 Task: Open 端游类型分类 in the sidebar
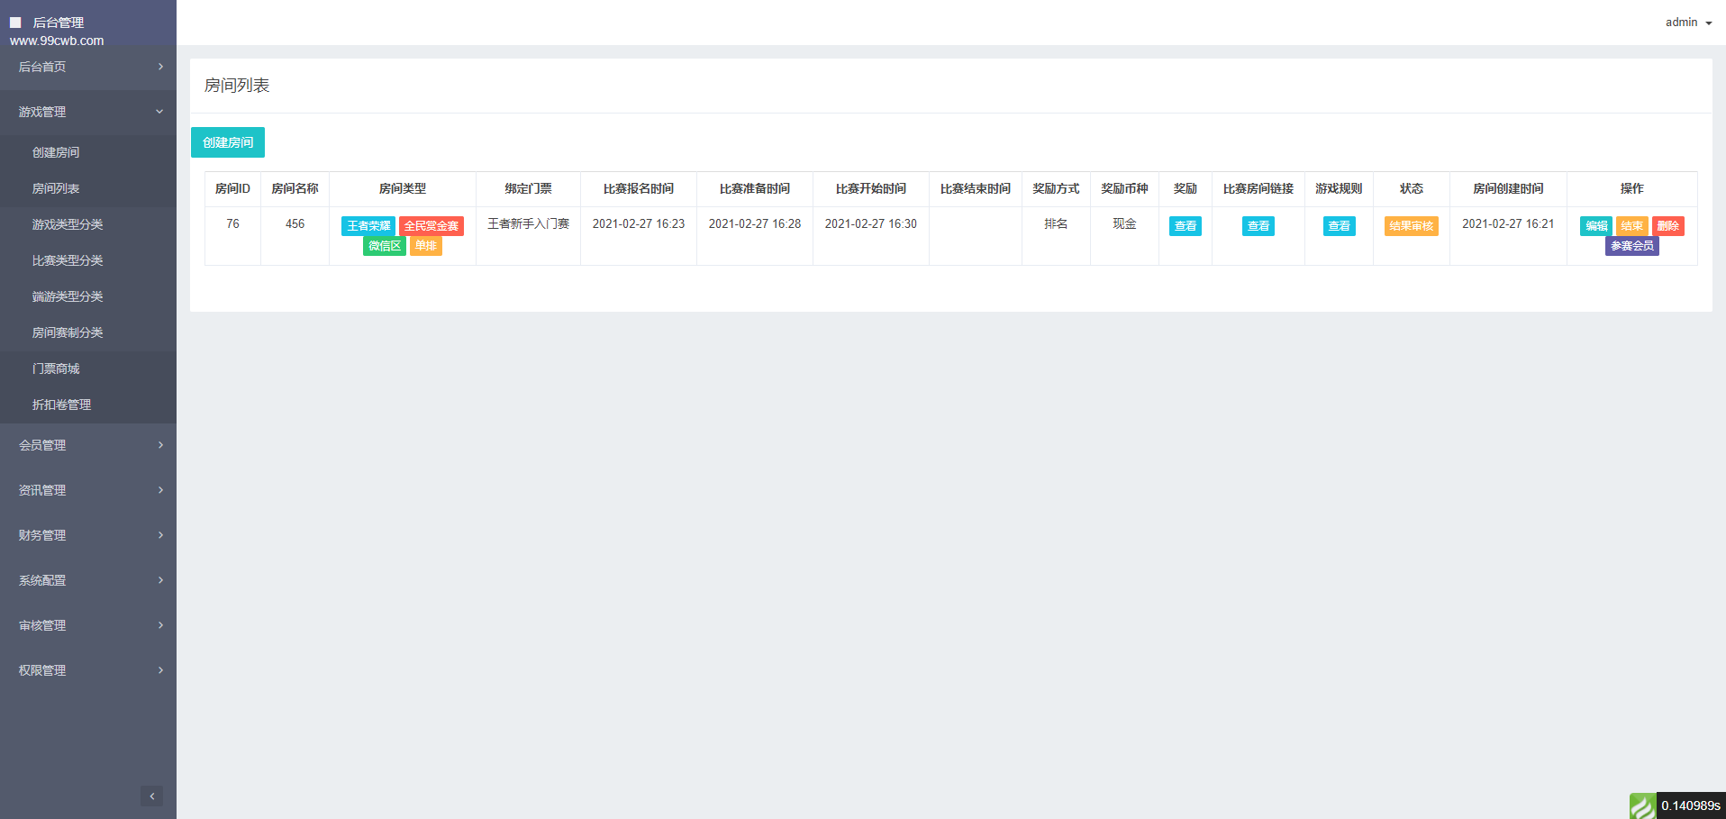[x=88, y=296]
